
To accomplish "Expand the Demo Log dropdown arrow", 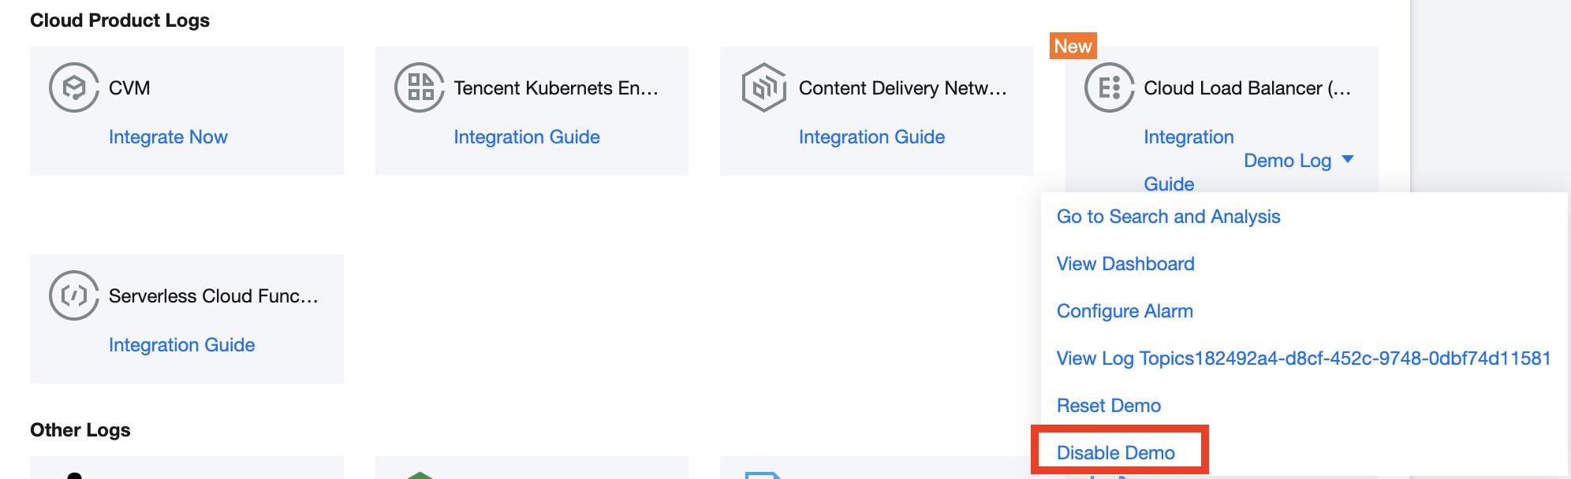I will (1348, 159).
